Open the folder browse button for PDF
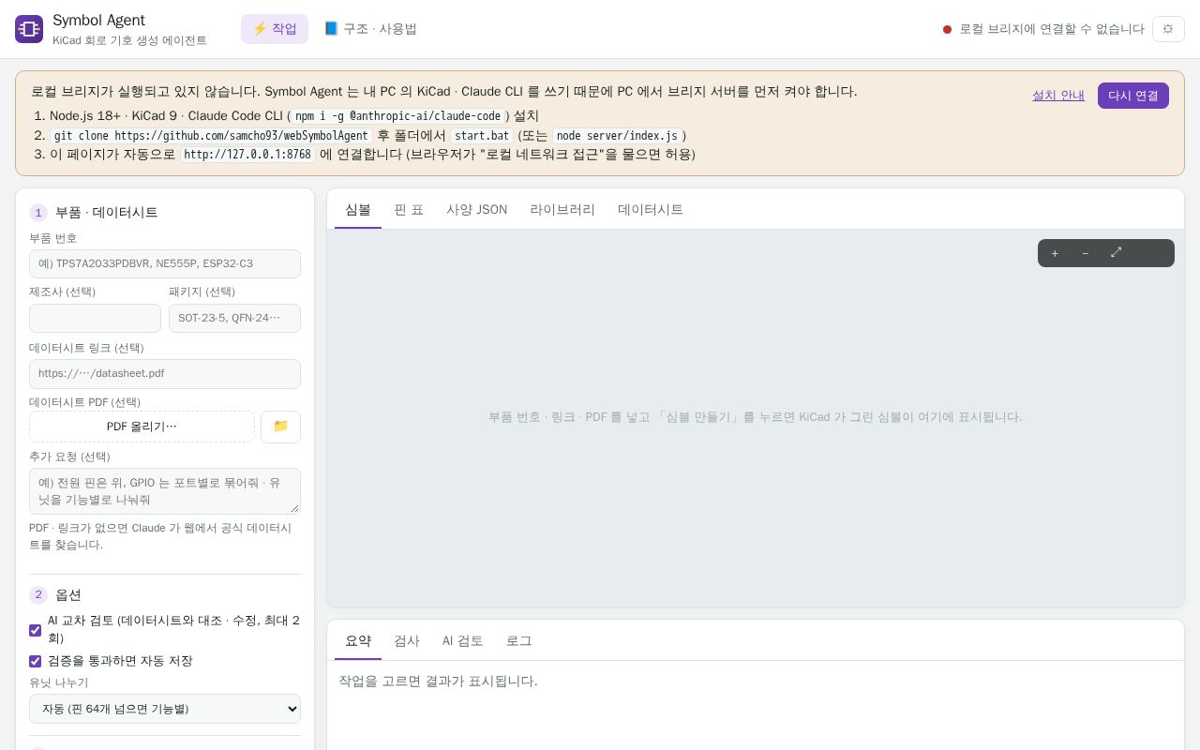Image resolution: width=1200 pixels, height=750 pixels. coord(280,427)
